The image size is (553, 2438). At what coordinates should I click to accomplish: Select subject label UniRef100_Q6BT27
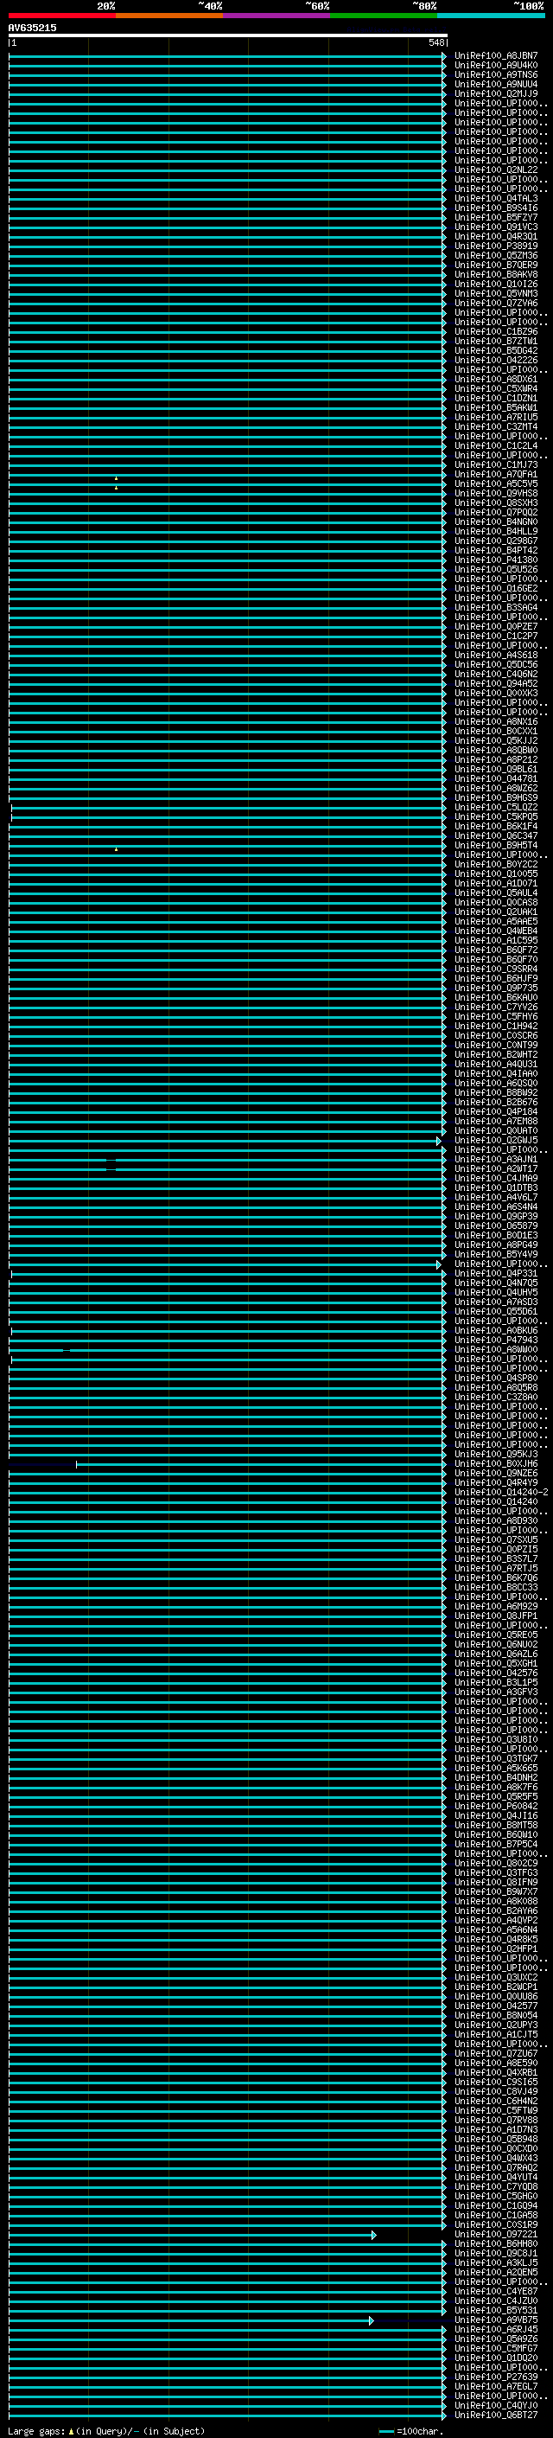pos(495,2416)
